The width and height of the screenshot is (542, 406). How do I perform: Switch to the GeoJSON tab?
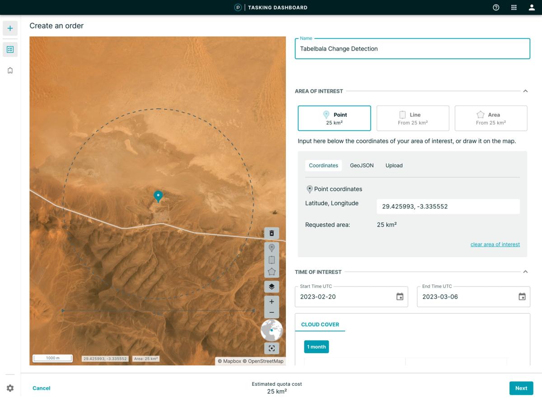coord(361,165)
